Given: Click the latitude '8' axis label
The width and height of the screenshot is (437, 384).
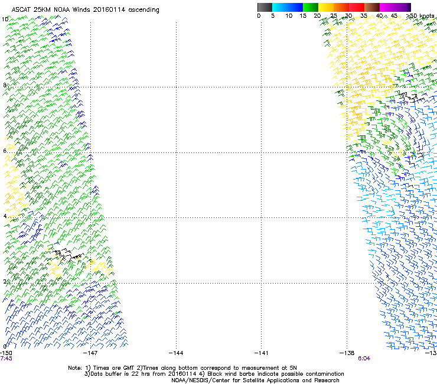Looking at the screenshot, I should point(5,85).
